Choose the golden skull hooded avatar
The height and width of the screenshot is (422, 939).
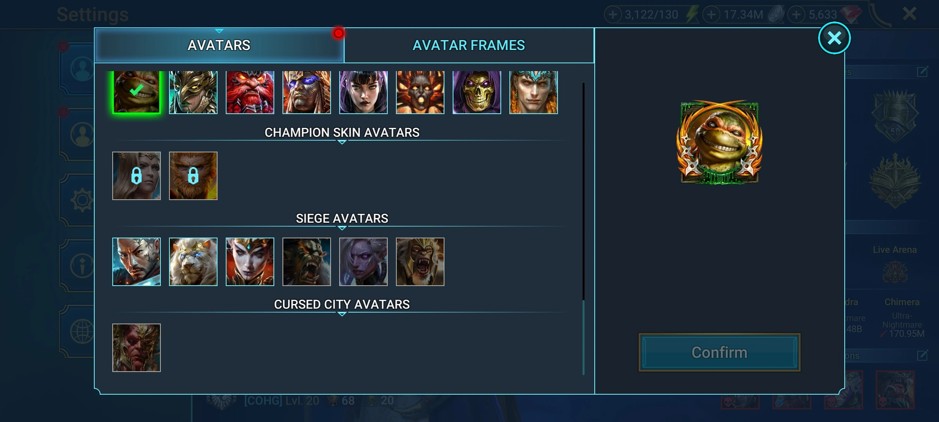(477, 92)
